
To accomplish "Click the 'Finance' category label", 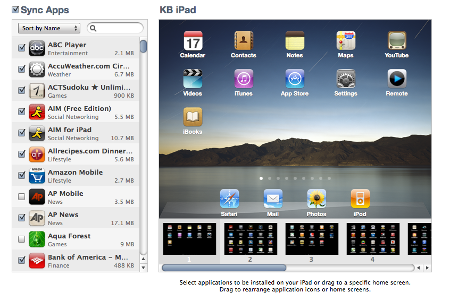I will pyautogui.click(x=59, y=265).
